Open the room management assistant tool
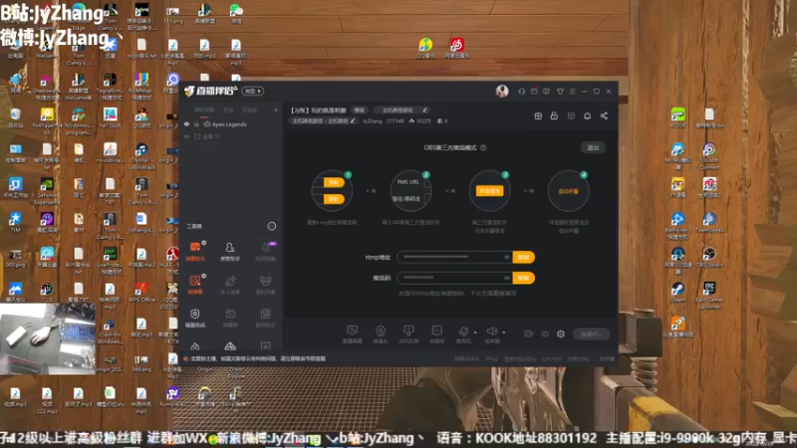 [x=230, y=252]
